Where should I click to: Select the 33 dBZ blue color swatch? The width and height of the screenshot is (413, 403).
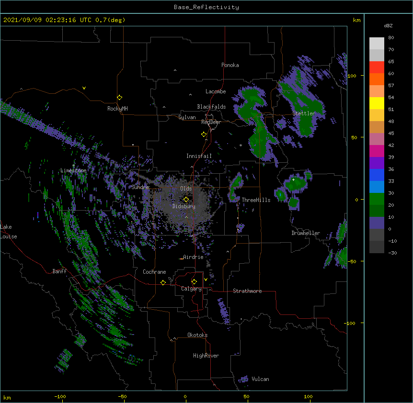(377, 175)
